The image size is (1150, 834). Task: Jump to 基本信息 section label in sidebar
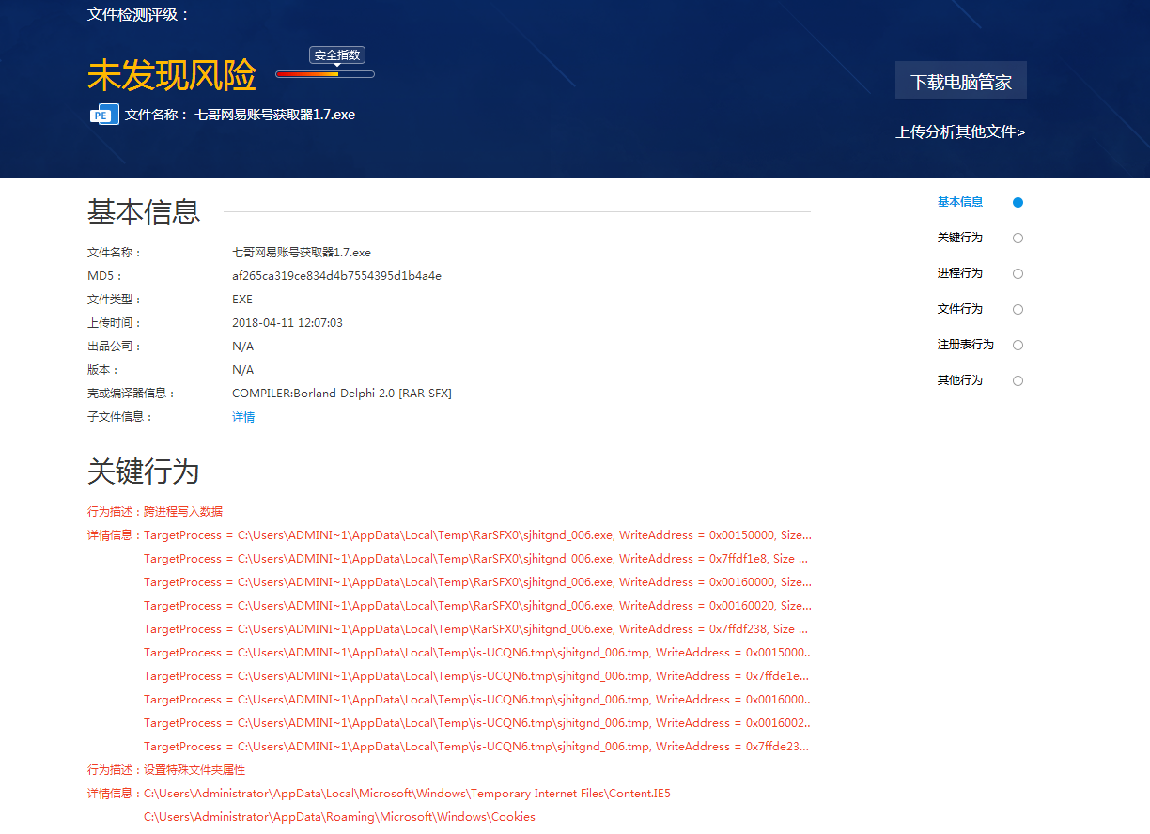(x=959, y=202)
